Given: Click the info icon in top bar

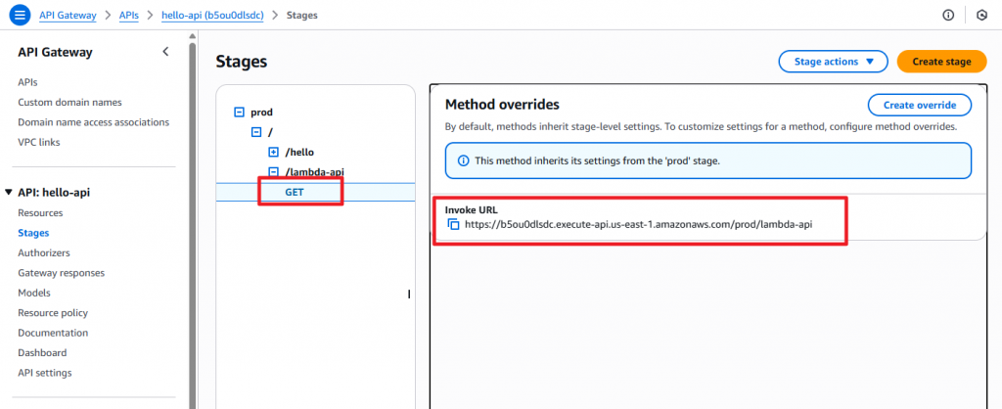Looking at the screenshot, I should coord(947,15).
